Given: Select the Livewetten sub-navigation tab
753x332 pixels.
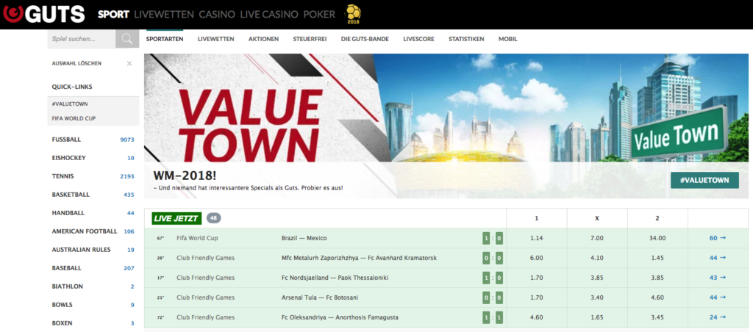Looking at the screenshot, I should 215,40.
